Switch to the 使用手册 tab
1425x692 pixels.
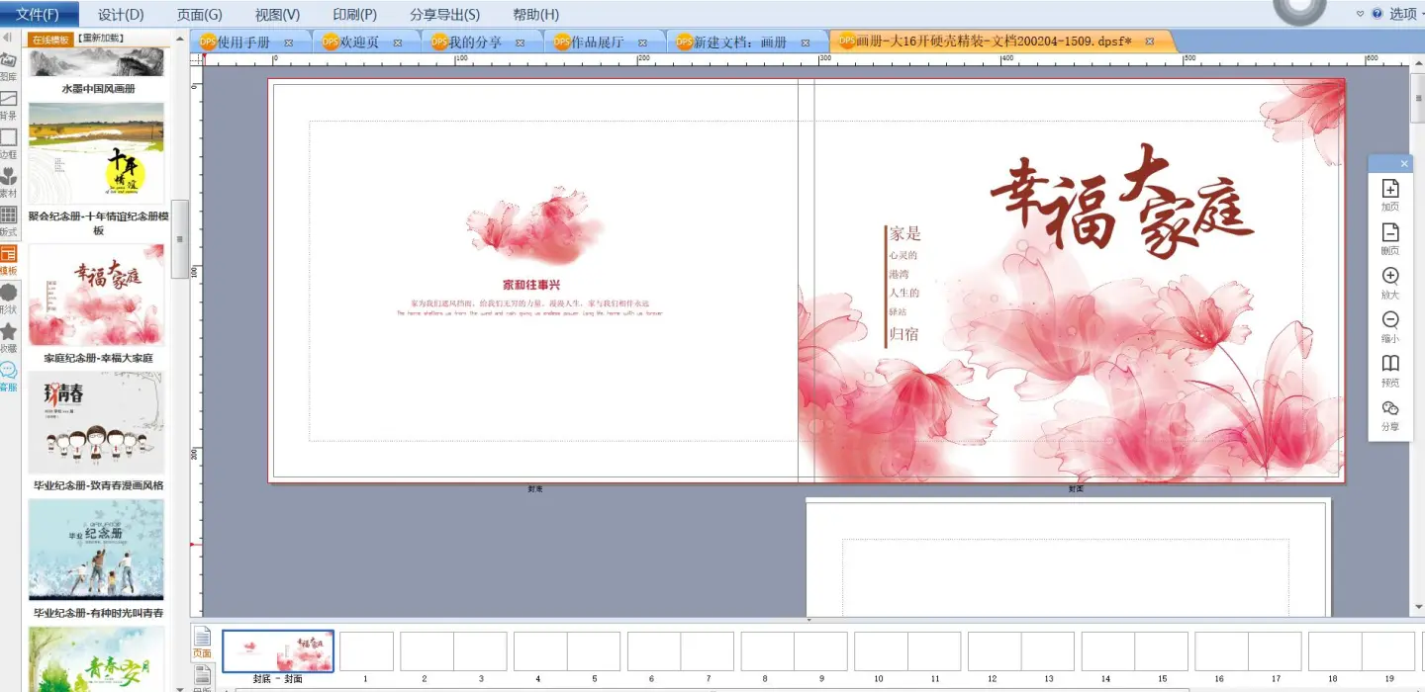(244, 43)
